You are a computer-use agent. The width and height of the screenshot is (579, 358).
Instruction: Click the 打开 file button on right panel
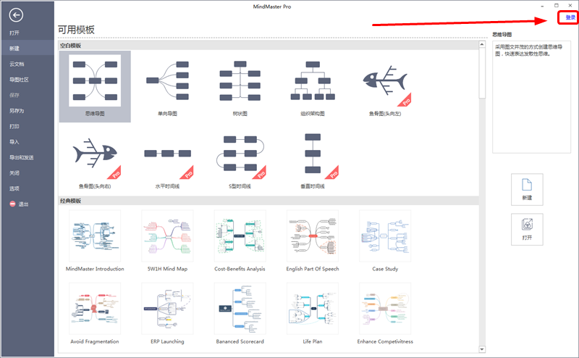pos(527,229)
